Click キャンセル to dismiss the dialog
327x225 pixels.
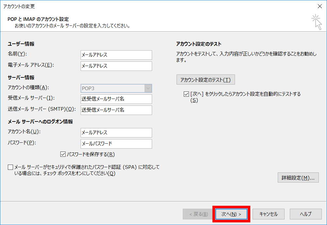(x=268, y=214)
